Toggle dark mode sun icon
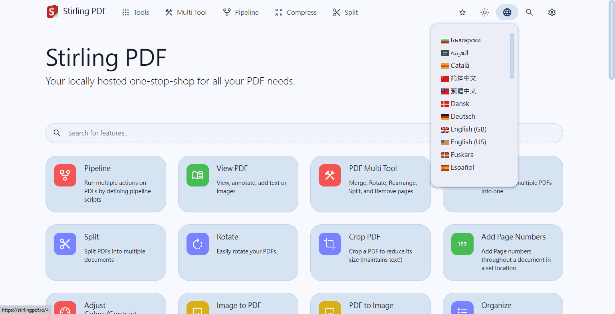Viewport: 615px width, 314px height. [485, 12]
